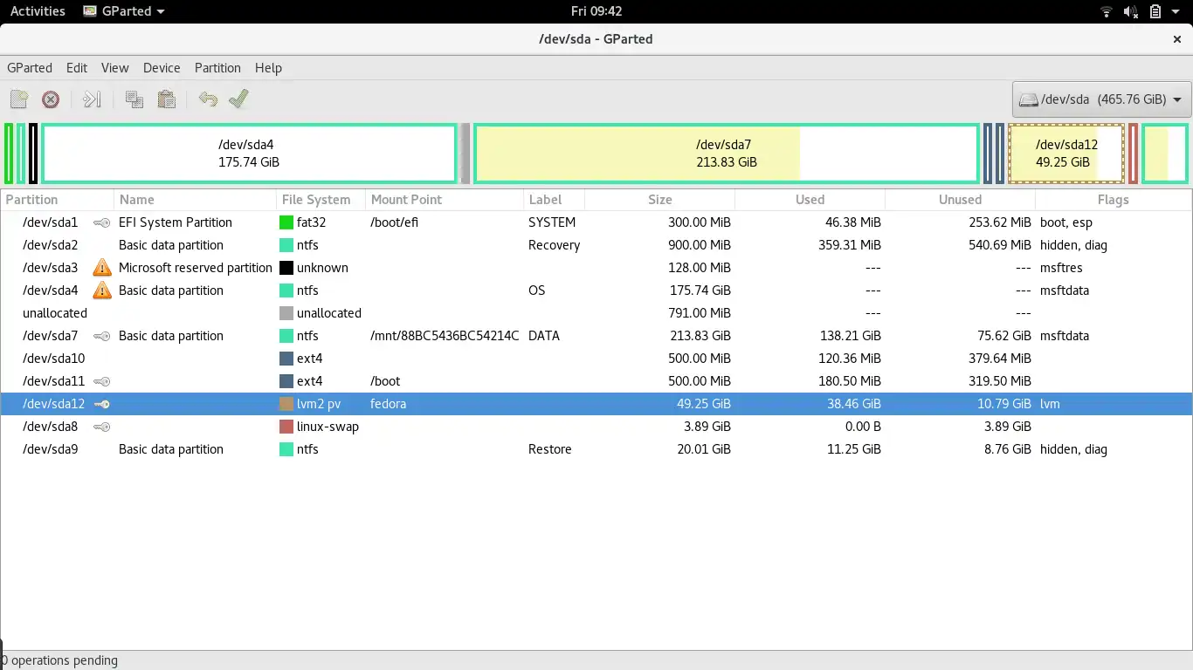This screenshot has height=670, width=1193.
Task: Click the Activities button
Action: point(38,11)
